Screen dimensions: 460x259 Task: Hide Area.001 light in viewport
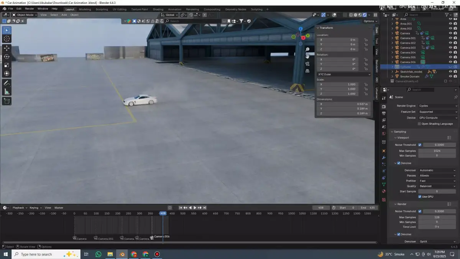click(450, 24)
